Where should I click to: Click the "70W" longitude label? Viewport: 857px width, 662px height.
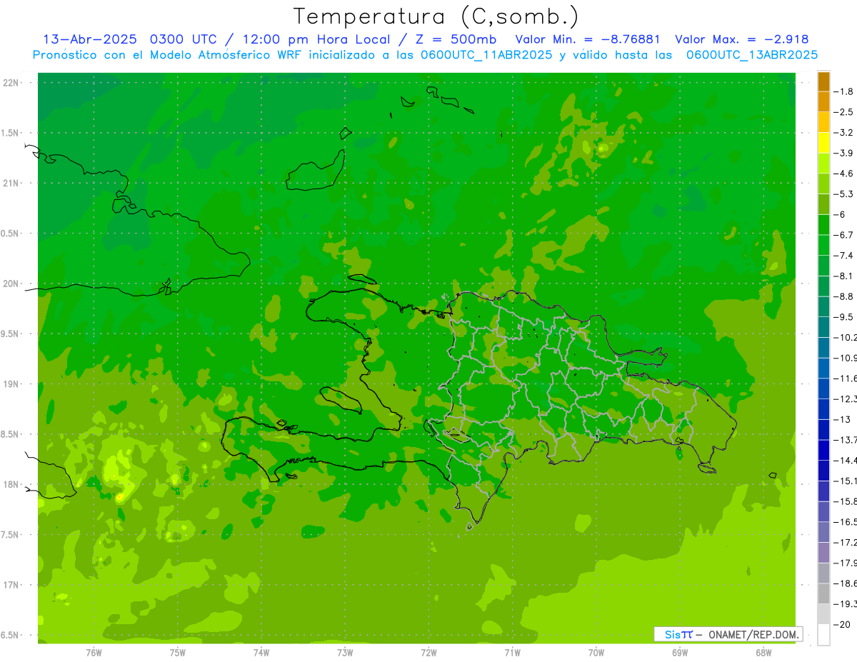[596, 653]
